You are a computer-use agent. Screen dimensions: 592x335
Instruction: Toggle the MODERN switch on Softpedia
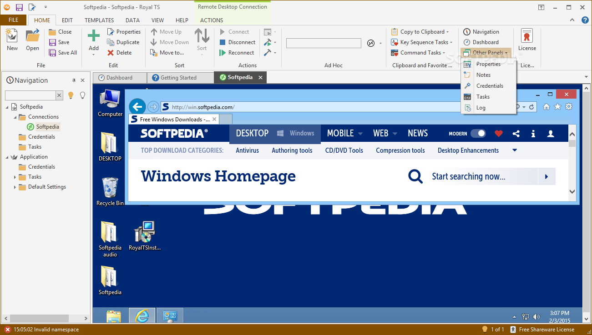(478, 134)
